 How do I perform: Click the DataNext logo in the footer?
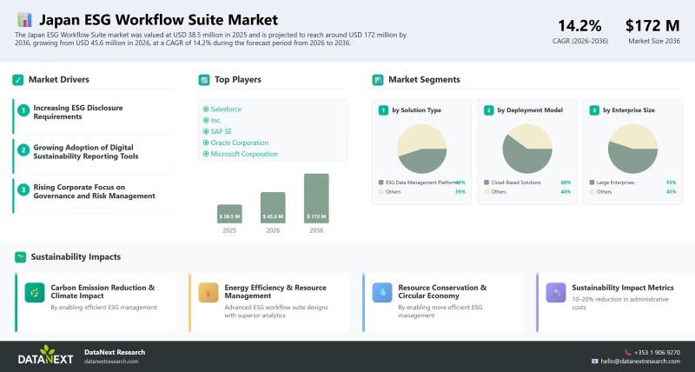pos(46,355)
